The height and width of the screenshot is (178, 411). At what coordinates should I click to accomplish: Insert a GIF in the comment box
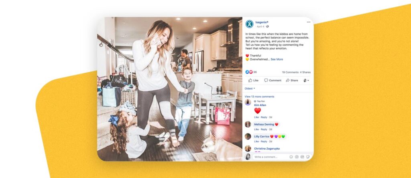[302, 157]
